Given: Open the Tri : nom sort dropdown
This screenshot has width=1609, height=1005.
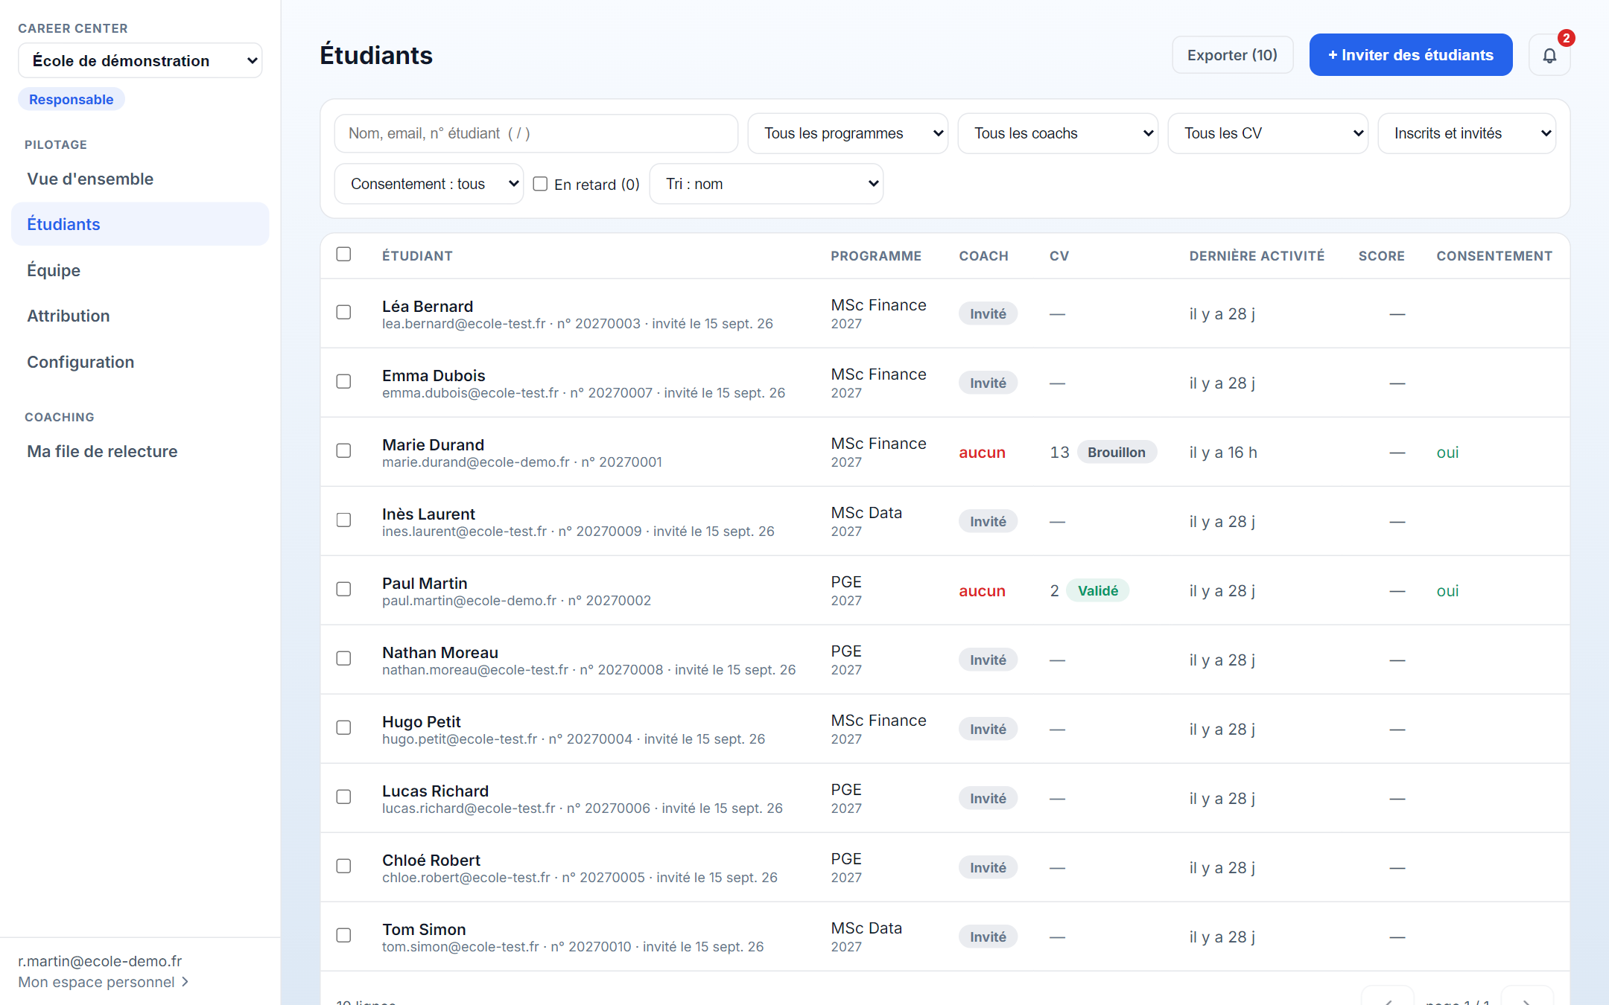Looking at the screenshot, I should point(767,184).
